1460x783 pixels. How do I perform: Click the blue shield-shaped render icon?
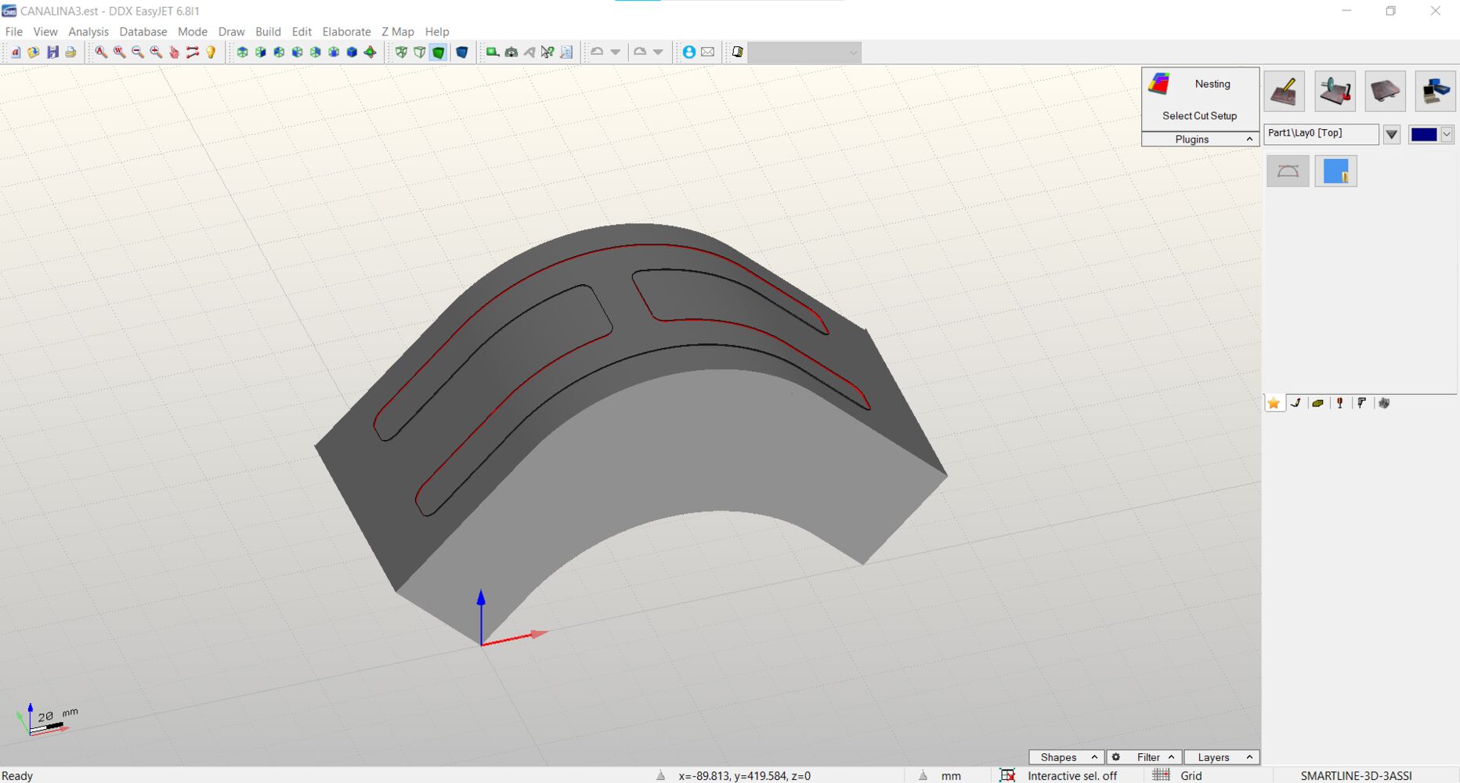coord(462,52)
